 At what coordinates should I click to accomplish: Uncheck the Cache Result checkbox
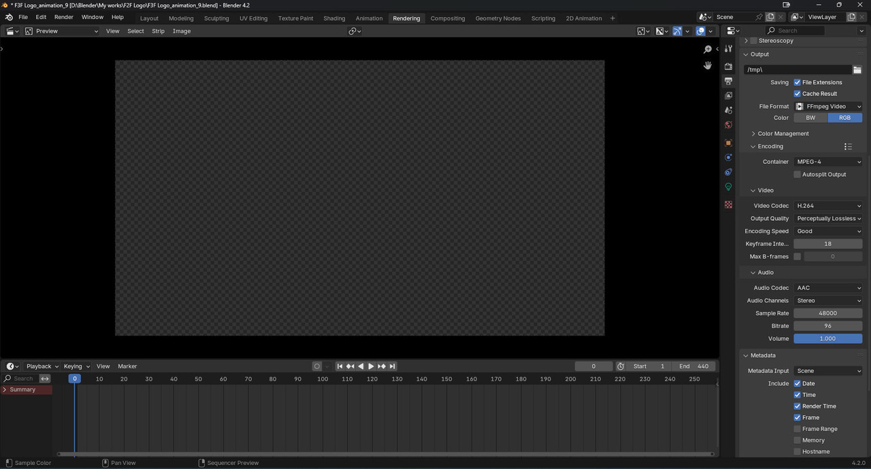798,94
